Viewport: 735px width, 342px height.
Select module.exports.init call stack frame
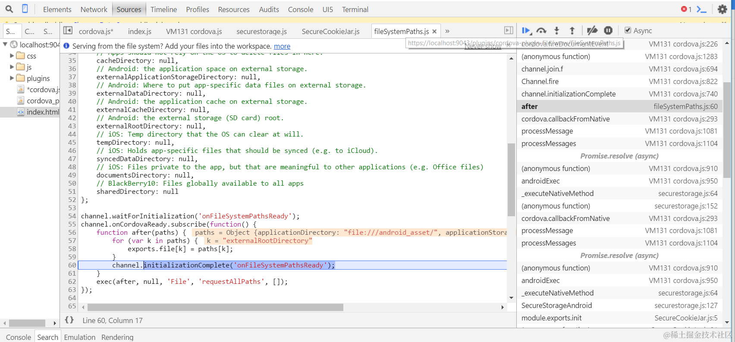point(619,318)
